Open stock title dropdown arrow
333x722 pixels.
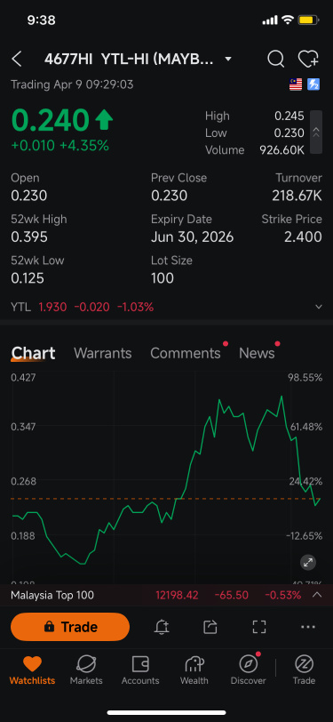click(x=227, y=60)
